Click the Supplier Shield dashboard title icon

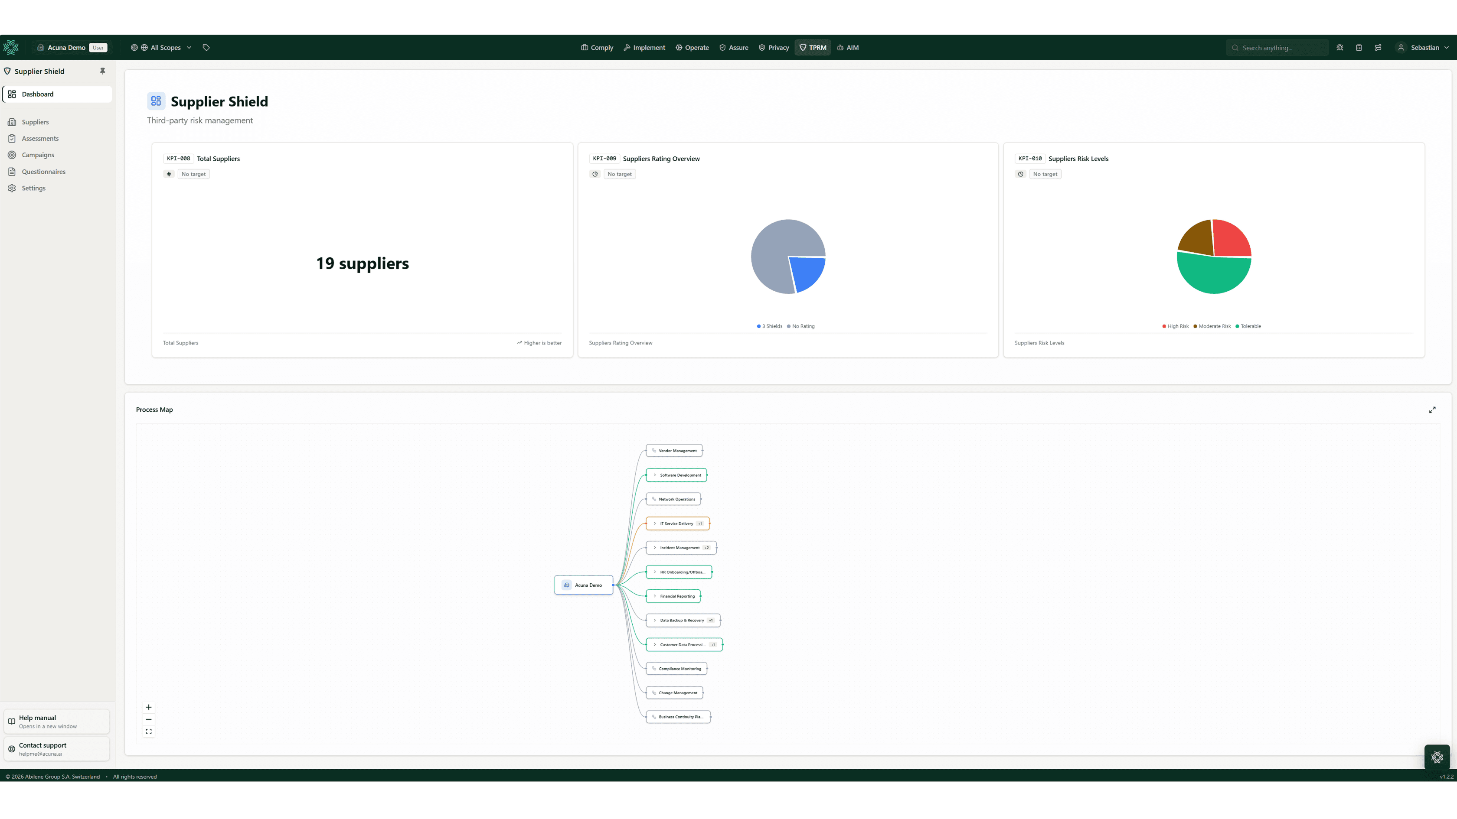click(x=156, y=101)
